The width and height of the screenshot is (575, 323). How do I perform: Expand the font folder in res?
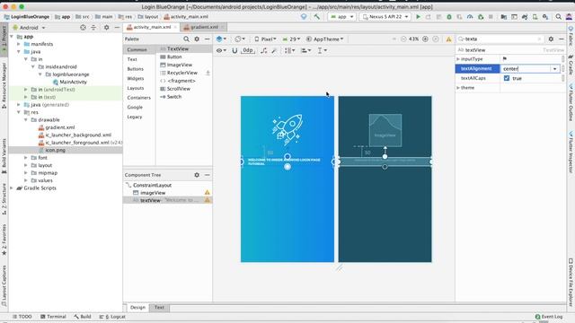click(x=26, y=158)
